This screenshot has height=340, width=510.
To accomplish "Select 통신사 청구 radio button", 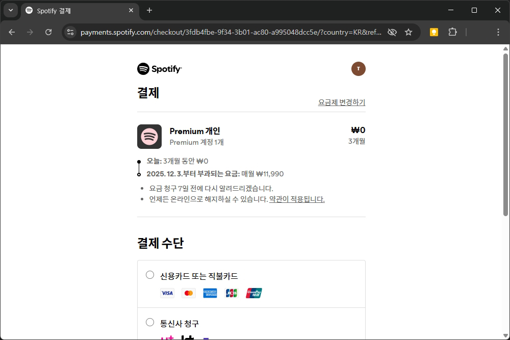I will coord(150,323).
